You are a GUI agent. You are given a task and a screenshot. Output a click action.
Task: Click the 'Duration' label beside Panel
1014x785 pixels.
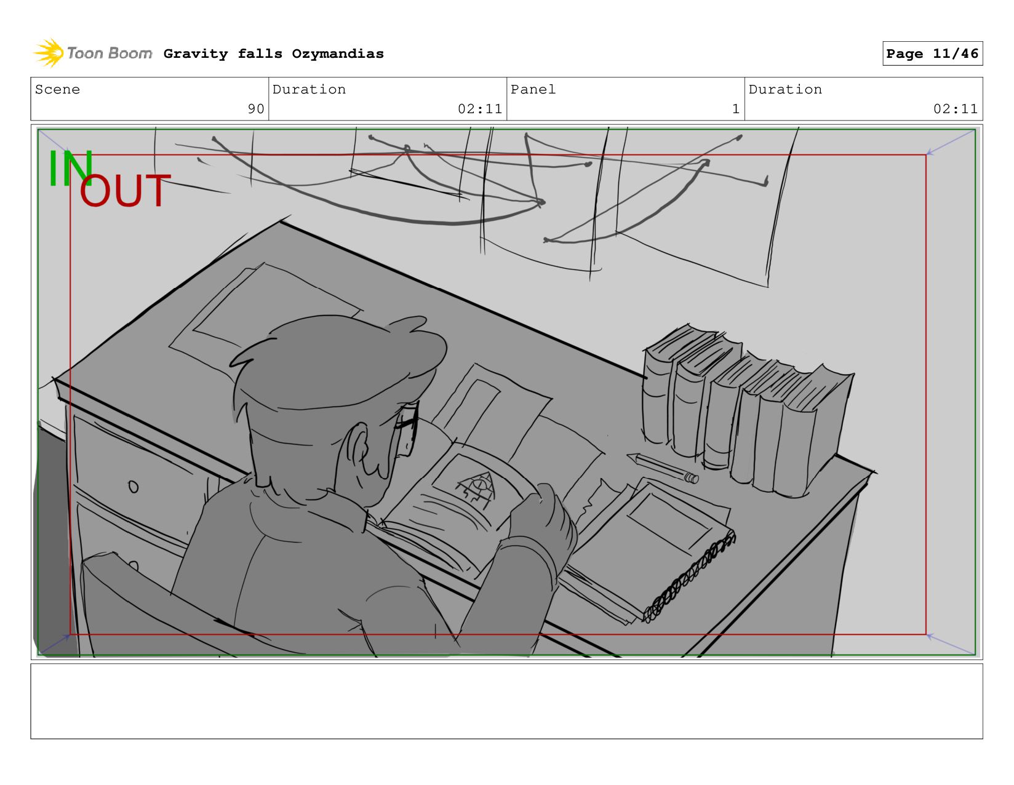785,89
